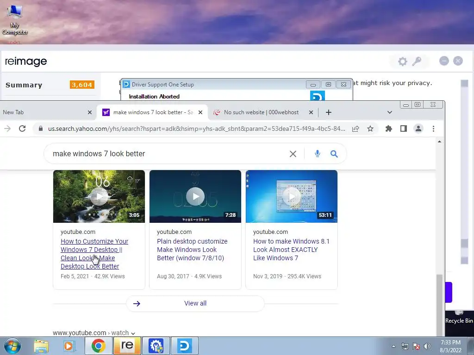Open How to Customize Your Windows 7 Desktop link
Screen dimensions: 474x355
tap(94, 254)
